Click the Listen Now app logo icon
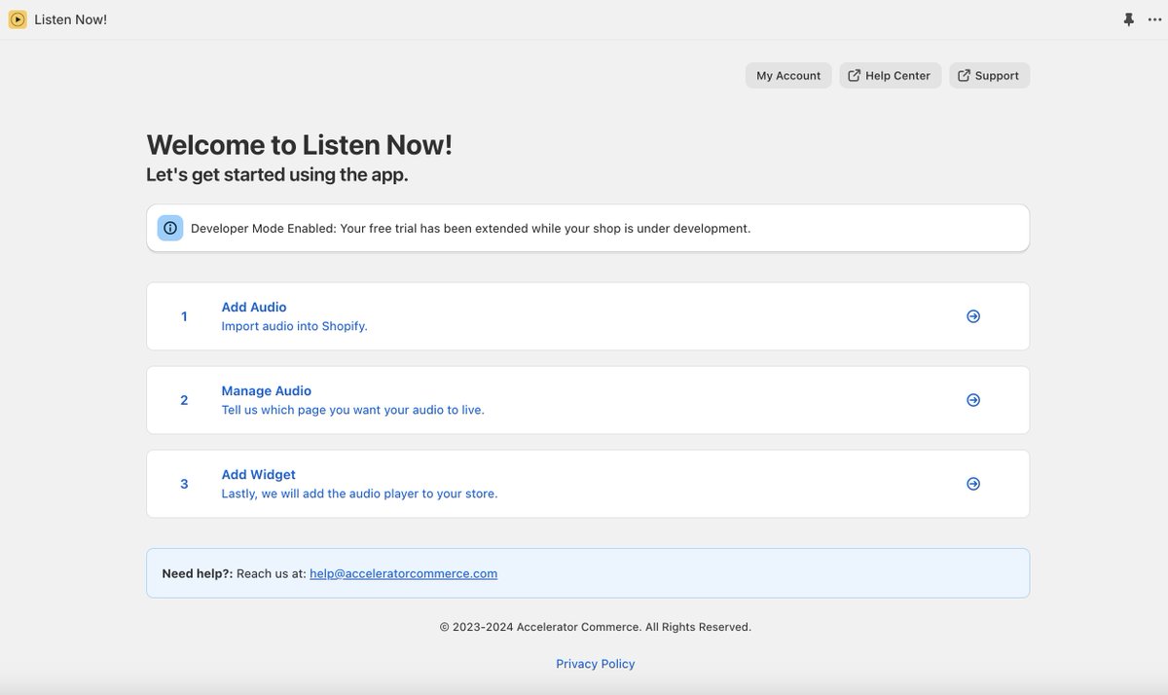Viewport: 1168px width, 695px height. click(18, 19)
